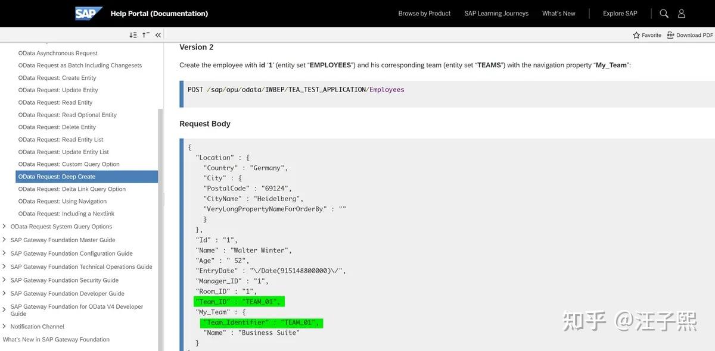Click the star icon beside Favorite
The image size is (715, 351).
[635, 35]
